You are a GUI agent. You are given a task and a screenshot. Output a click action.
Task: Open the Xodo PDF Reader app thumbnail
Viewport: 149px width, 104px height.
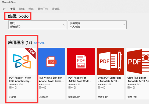[22, 61]
